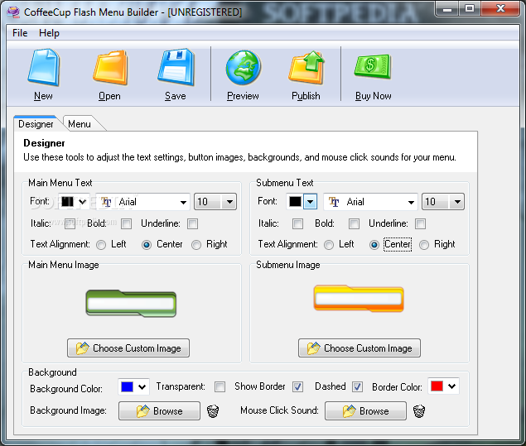Toggle Underline for Main Menu Text

[192, 223]
